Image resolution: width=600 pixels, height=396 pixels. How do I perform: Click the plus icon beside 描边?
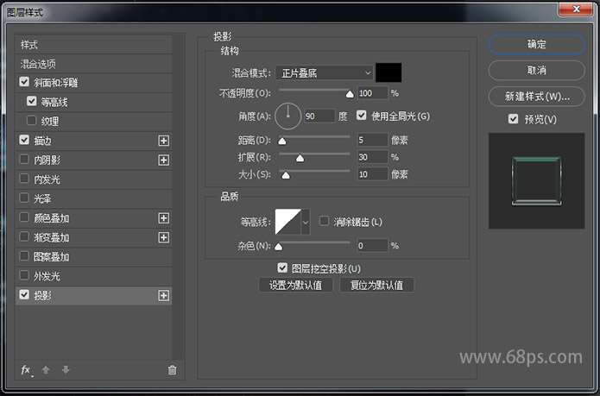click(163, 140)
